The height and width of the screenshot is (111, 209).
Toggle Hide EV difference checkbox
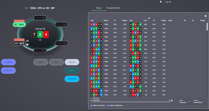coord(108,106)
